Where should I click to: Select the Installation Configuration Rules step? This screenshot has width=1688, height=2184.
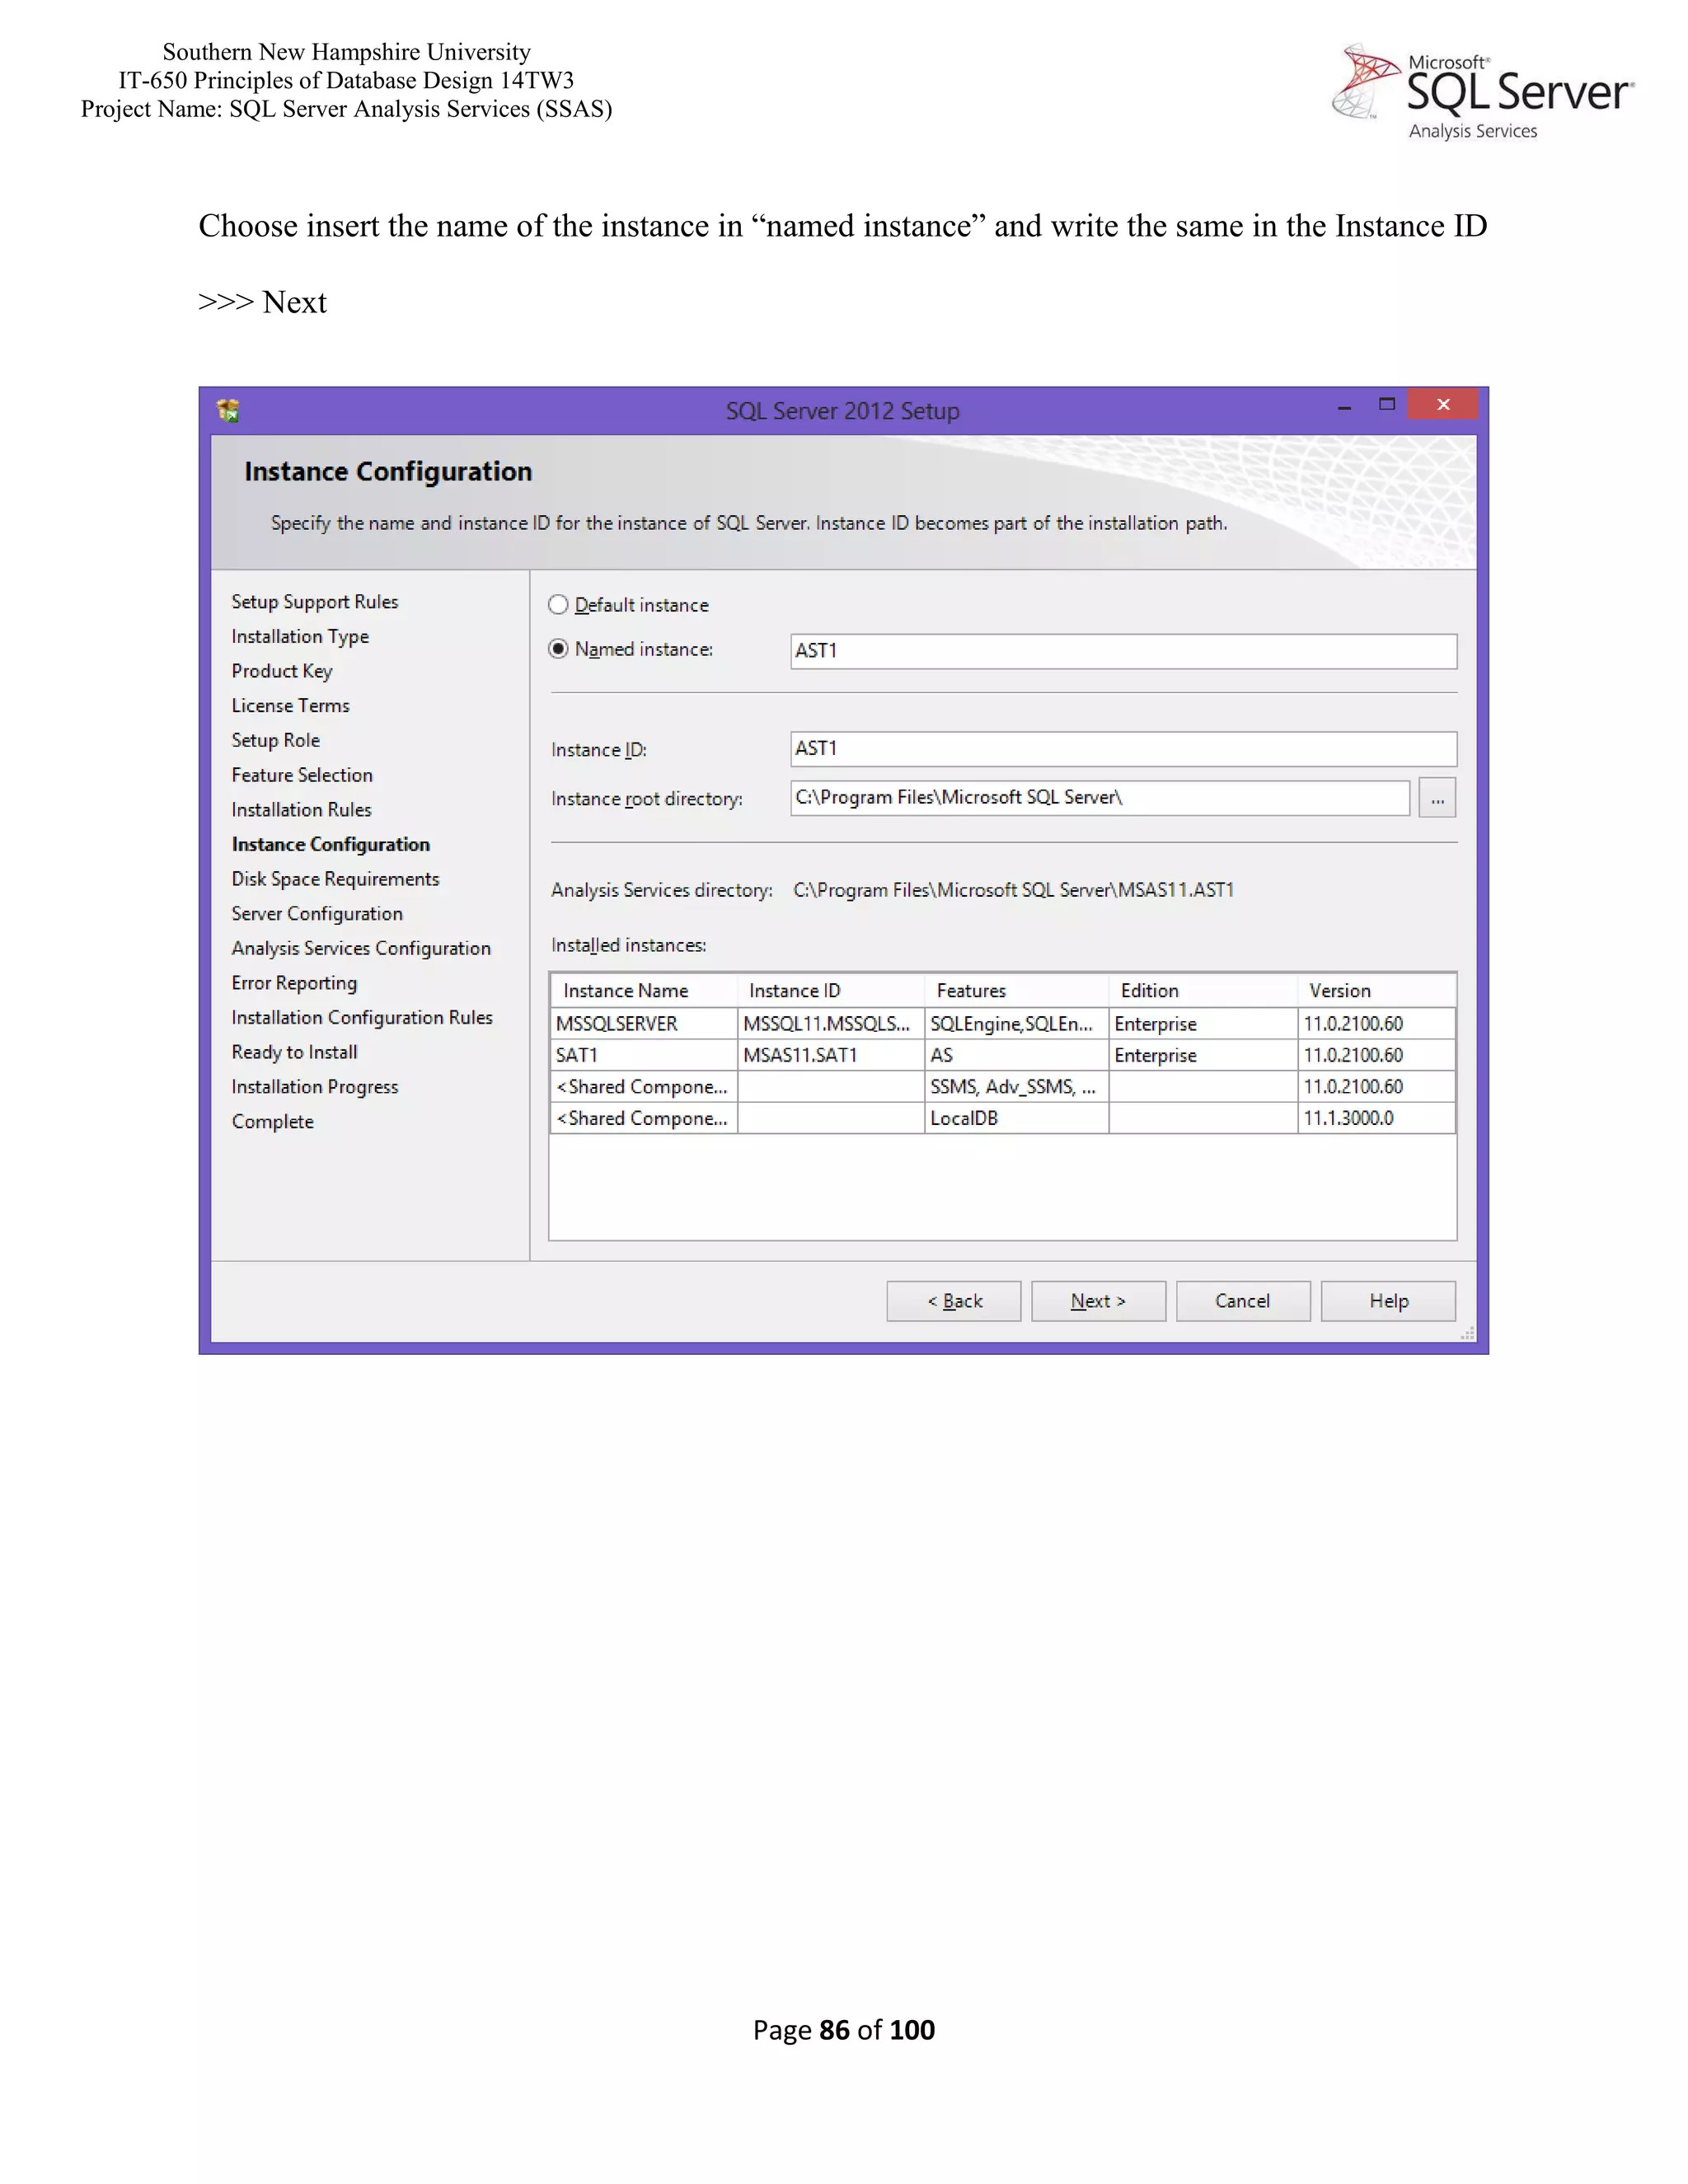click(x=362, y=1017)
